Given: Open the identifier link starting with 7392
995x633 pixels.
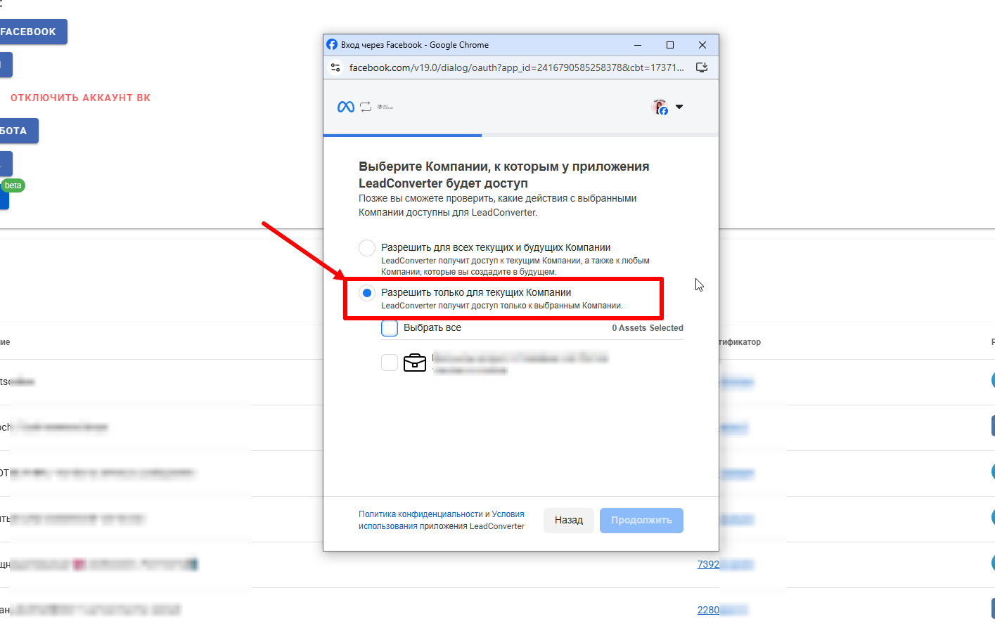Looking at the screenshot, I should pos(708,564).
